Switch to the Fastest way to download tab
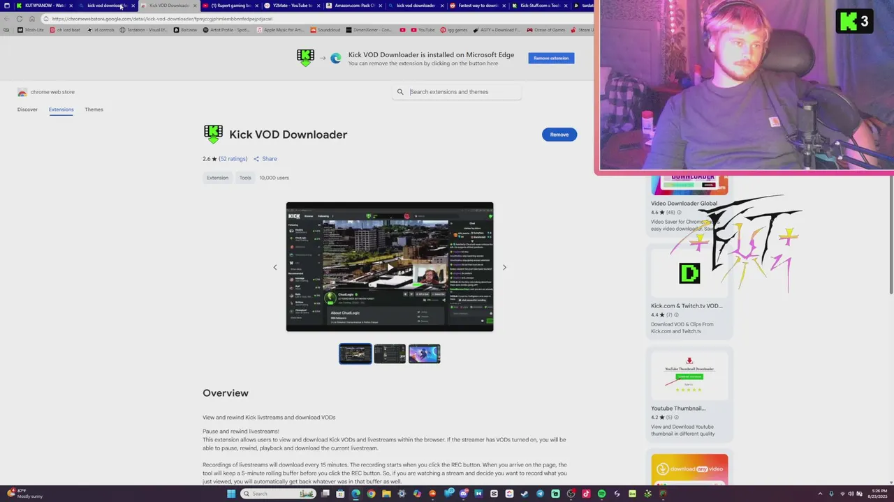This screenshot has height=502, width=894. [478, 6]
